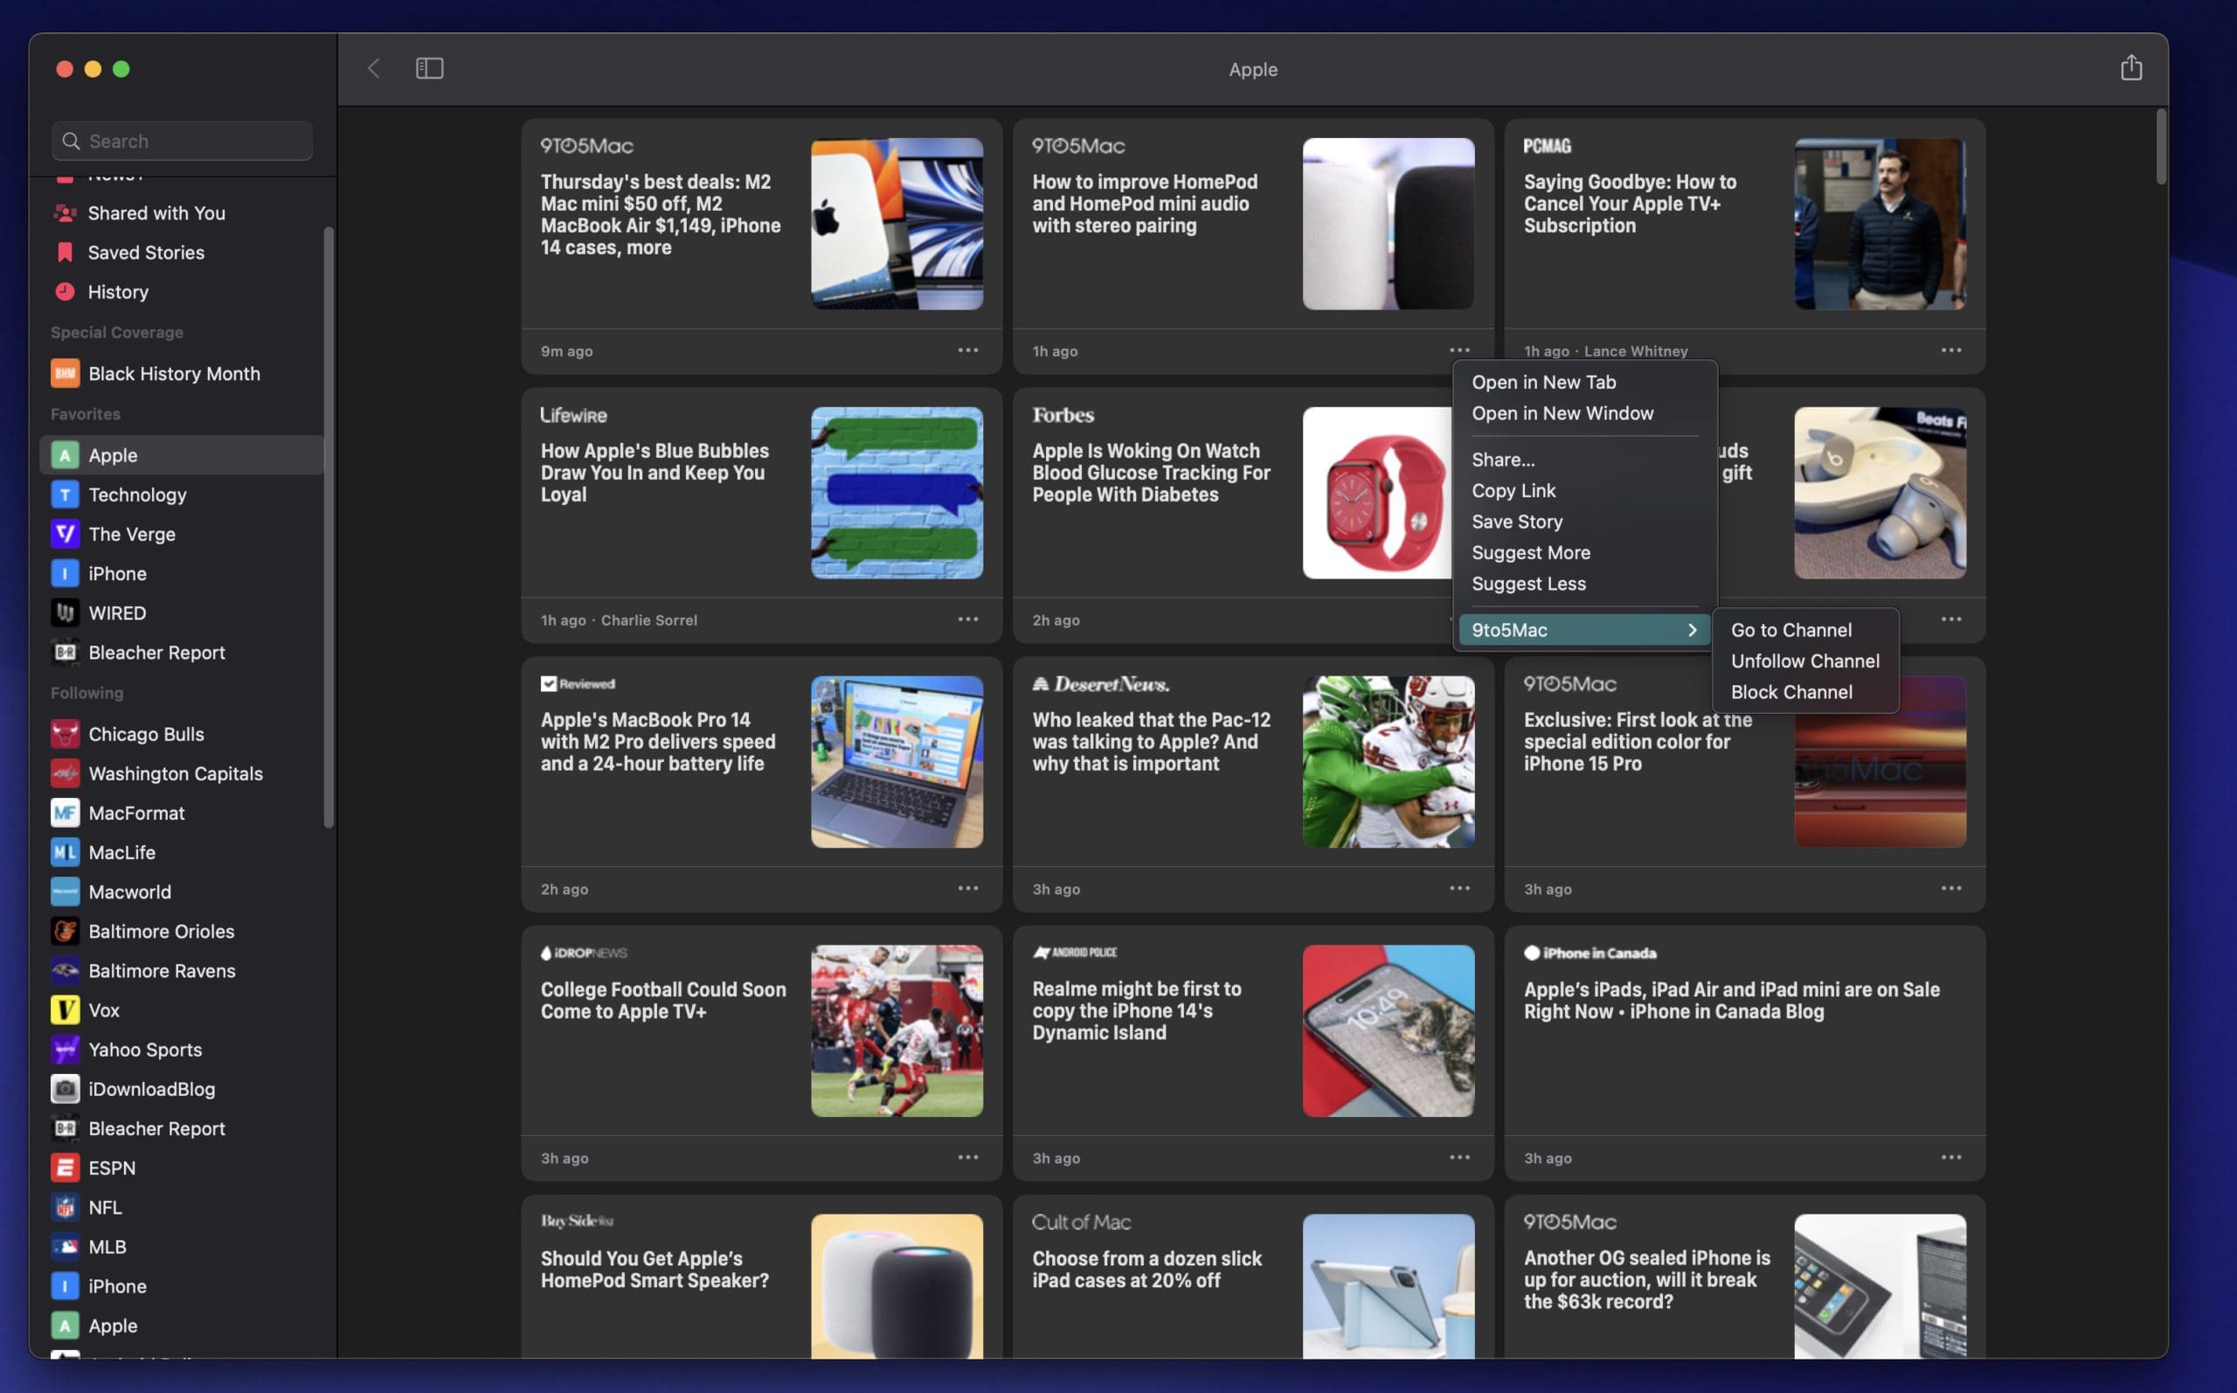Open the Technology topic icon
This screenshot has width=2237, height=1393.
[65, 495]
